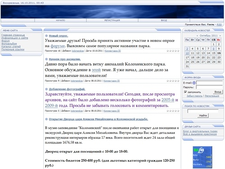Image resolution: width=225 pixels, height=169 pixels.
Task: Go to Форум in the site menu
Action: point(5,41)
